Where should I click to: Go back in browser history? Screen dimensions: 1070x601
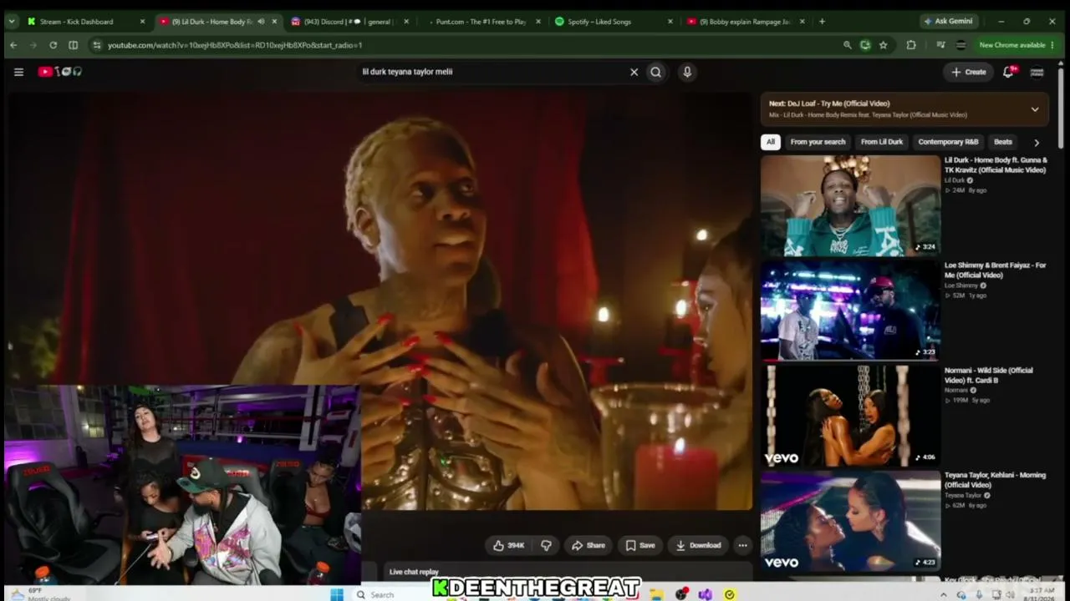click(13, 45)
